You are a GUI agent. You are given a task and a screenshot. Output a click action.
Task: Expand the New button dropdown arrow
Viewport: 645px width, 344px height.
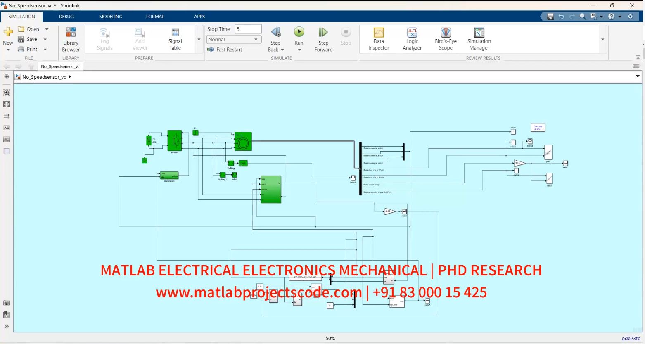point(8,49)
